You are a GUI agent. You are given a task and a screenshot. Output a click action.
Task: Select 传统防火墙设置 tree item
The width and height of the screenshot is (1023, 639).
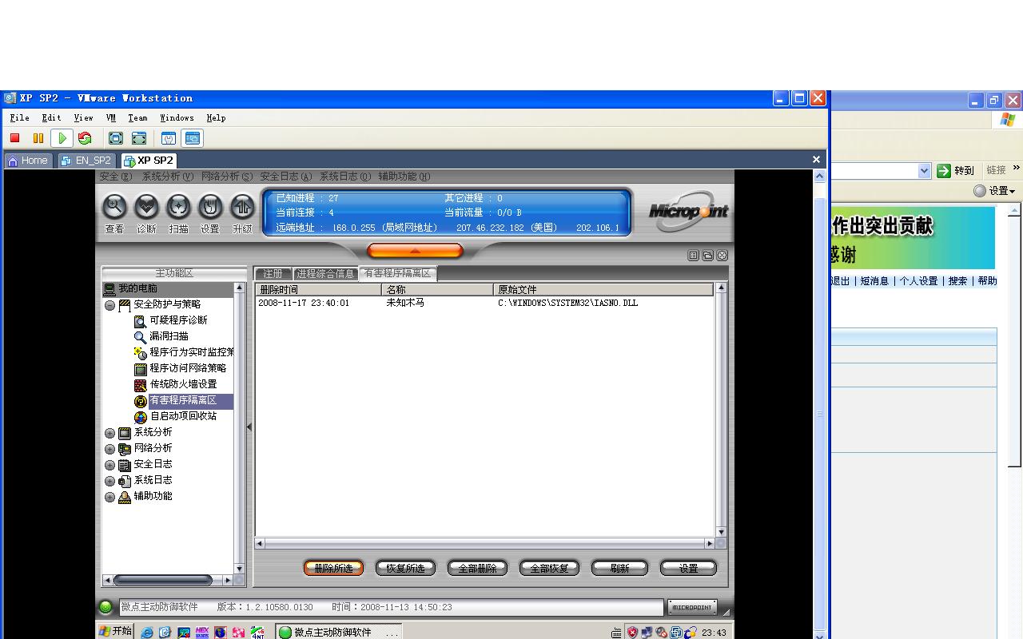click(183, 384)
